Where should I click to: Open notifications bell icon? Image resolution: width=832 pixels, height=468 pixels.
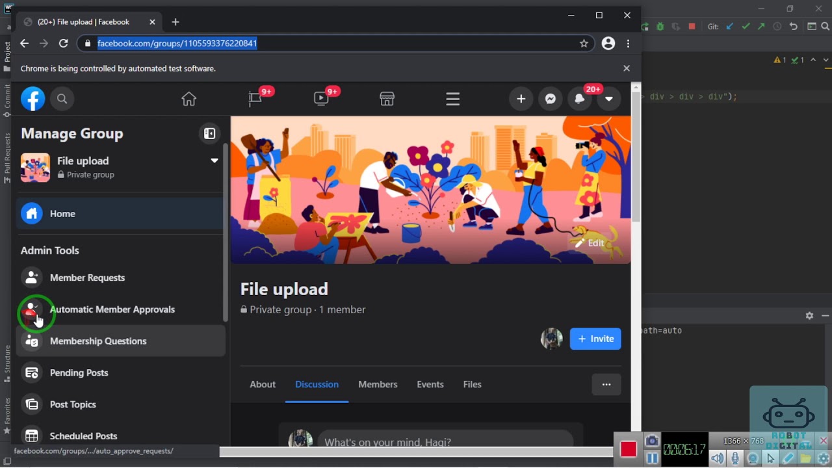click(579, 99)
